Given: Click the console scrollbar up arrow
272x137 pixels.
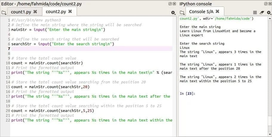Looking at the screenshot, I should [270, 18].
